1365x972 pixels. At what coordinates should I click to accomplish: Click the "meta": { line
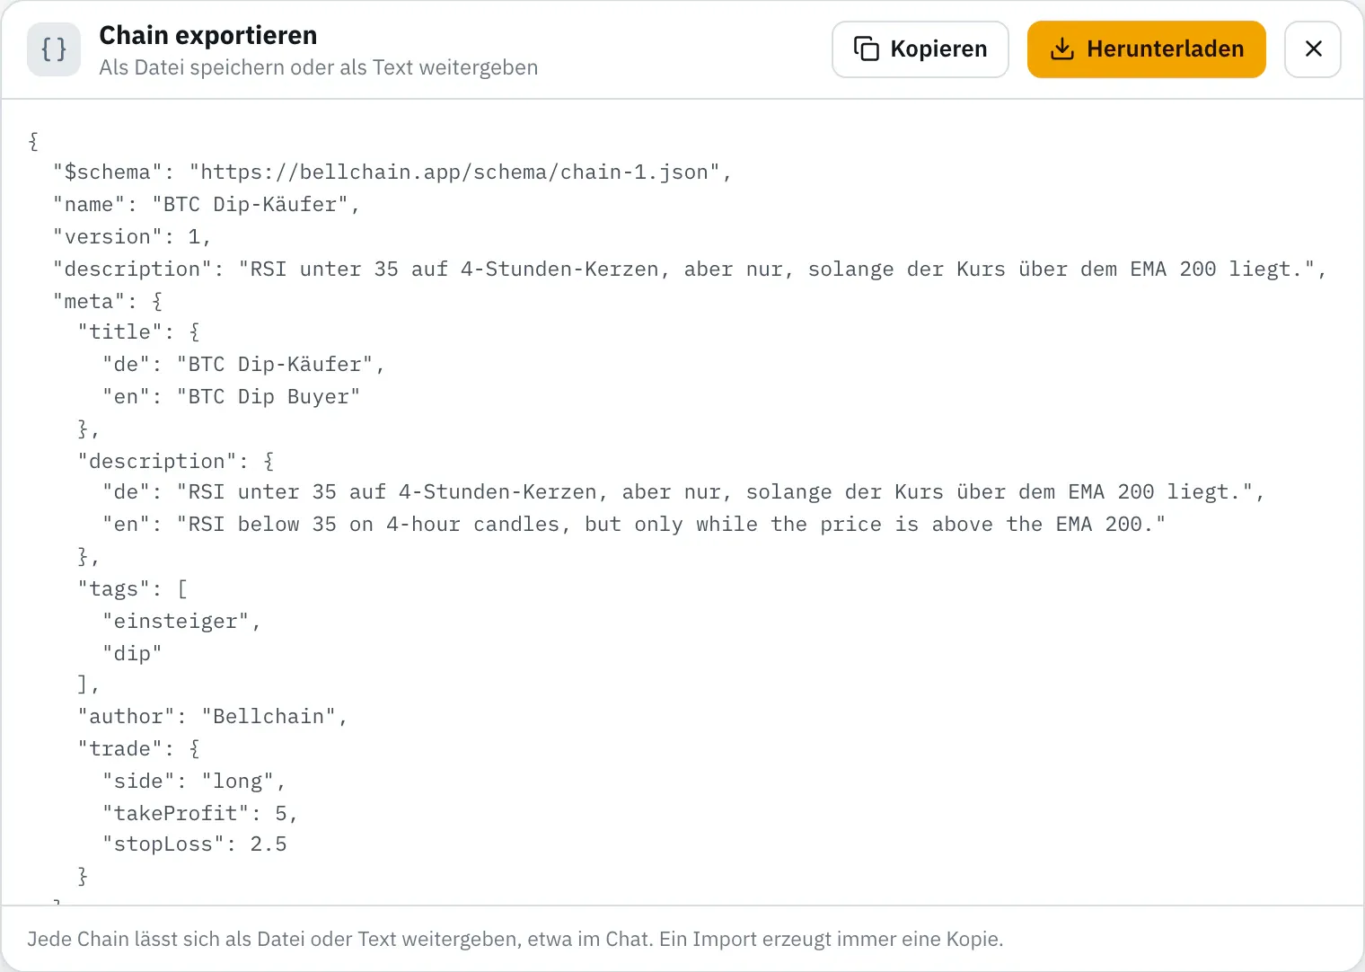(108, 302)
